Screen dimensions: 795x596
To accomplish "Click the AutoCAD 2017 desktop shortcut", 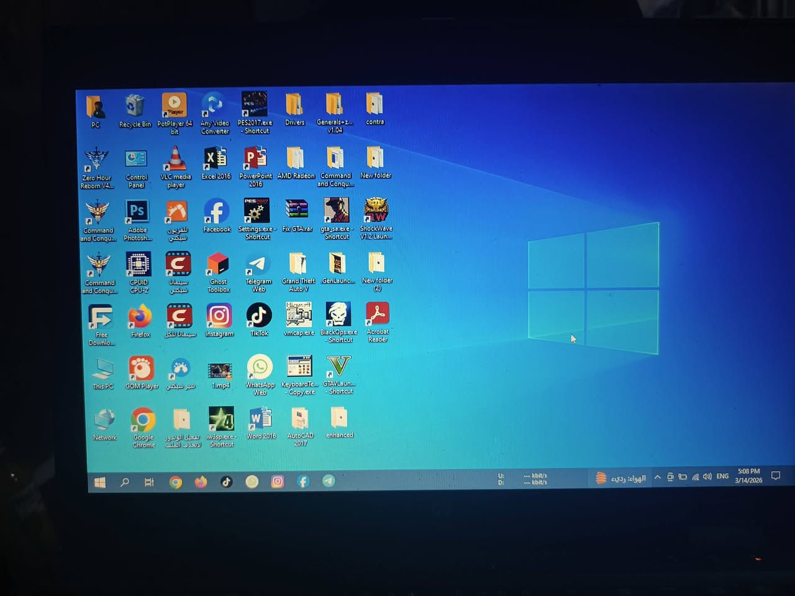I will pos(300,419).
